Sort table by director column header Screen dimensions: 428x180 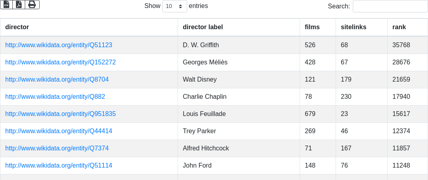pos(89,27)
